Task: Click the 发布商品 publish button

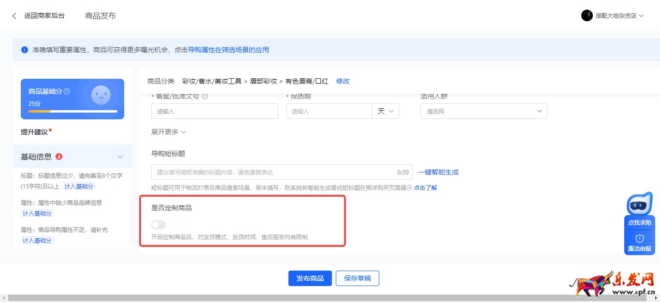Action: point(310,278)
